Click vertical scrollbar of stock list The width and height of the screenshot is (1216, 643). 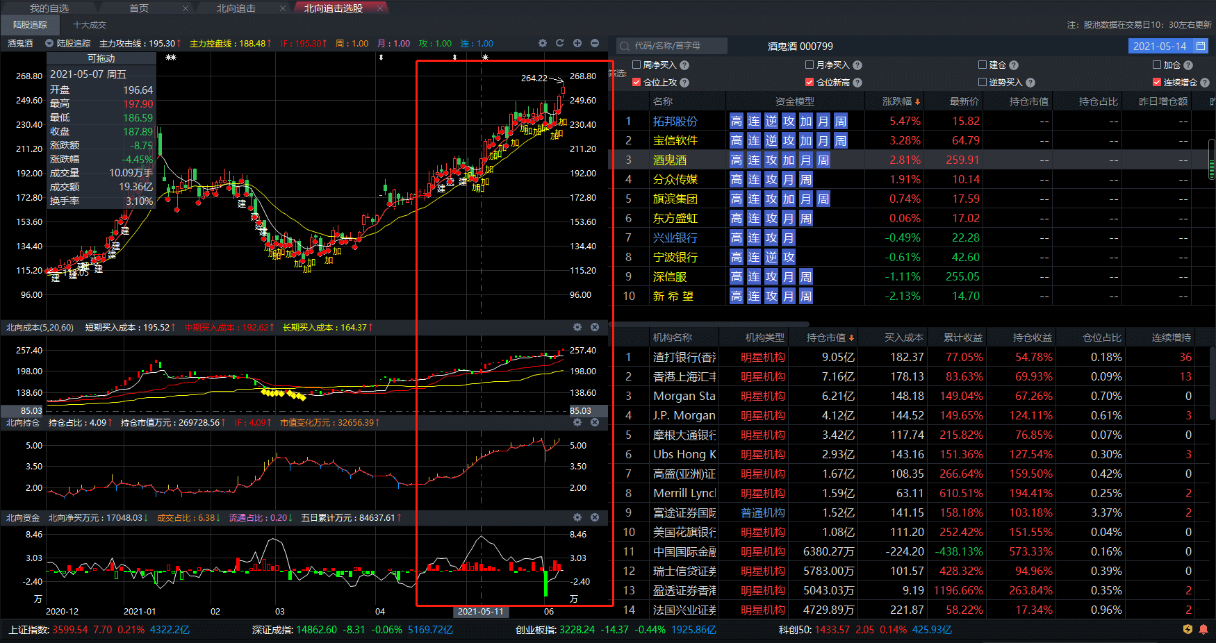pyautogui.click(x=1212, y=160)
